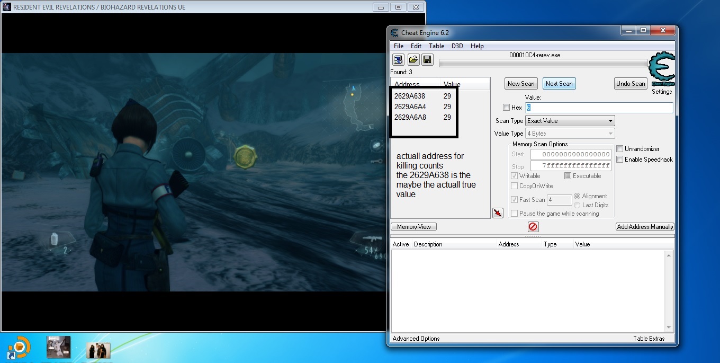
Task: Tick the Unrandomizer checkbox
Action: [620, 149]
